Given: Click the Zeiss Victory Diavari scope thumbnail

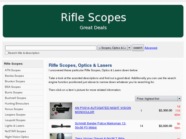Looking at the screenshot, I should tap(61, 136).
